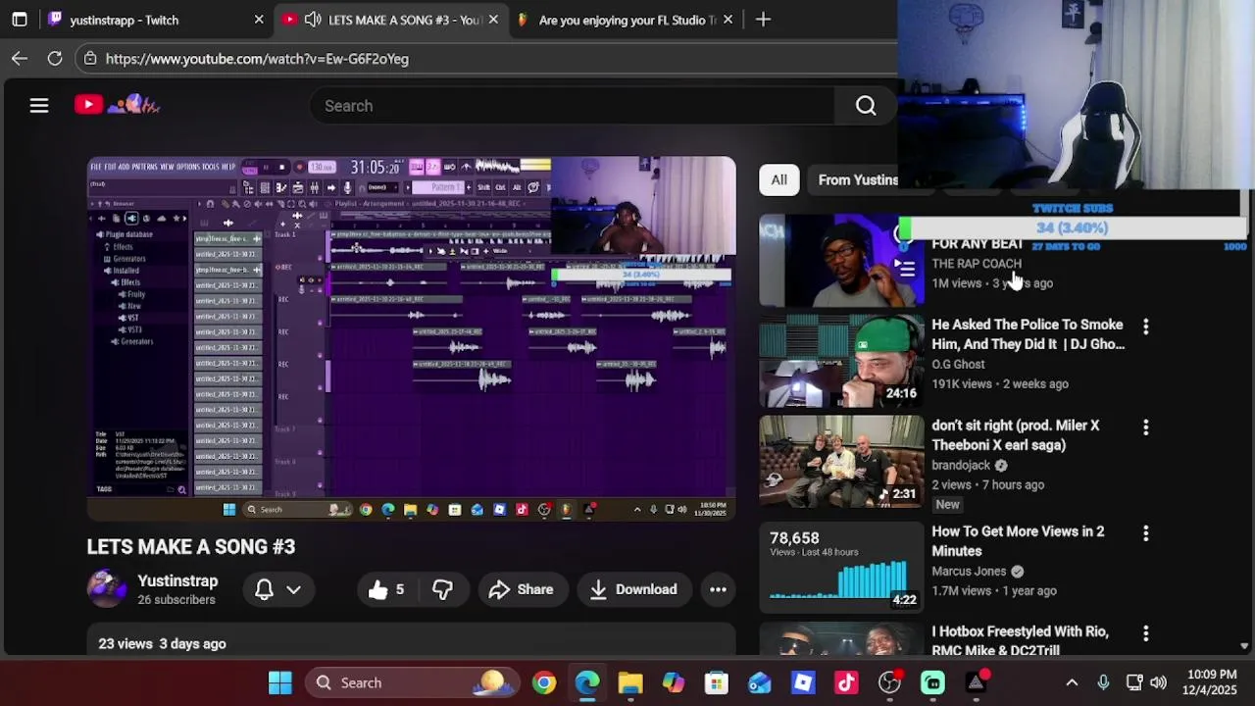
Task: Click the browser back arrow
Action: (x=20, y=59)
